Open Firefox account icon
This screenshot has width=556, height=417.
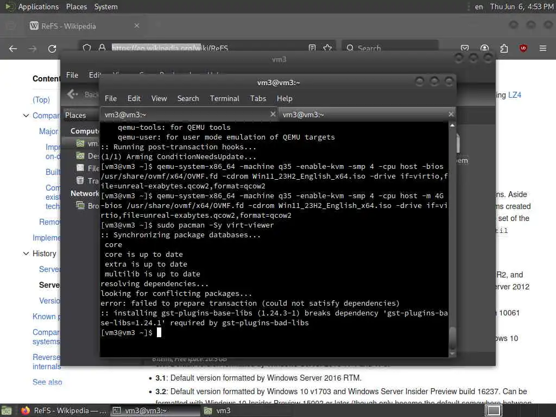point(484,48)
